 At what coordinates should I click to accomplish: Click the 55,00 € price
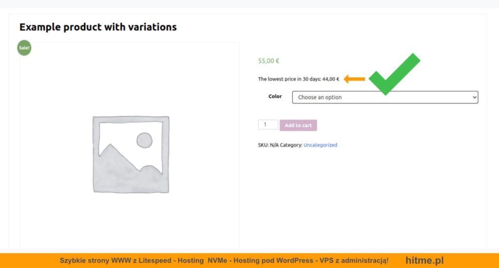(x=269, y=61)
